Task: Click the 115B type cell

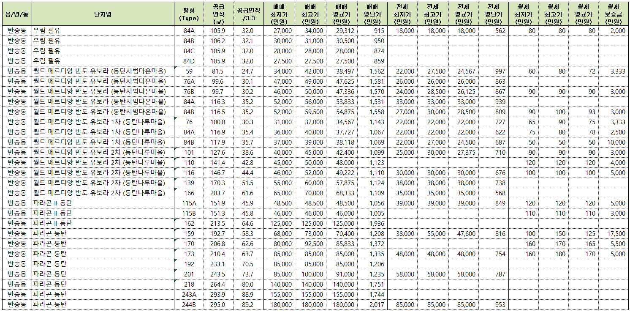Action: (189, 213)
